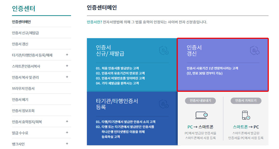Select 인증서 신규/재발급 in the sidebar
This screenshot has width=279, height=149.
pyautogui.click(x=25, y=33)
